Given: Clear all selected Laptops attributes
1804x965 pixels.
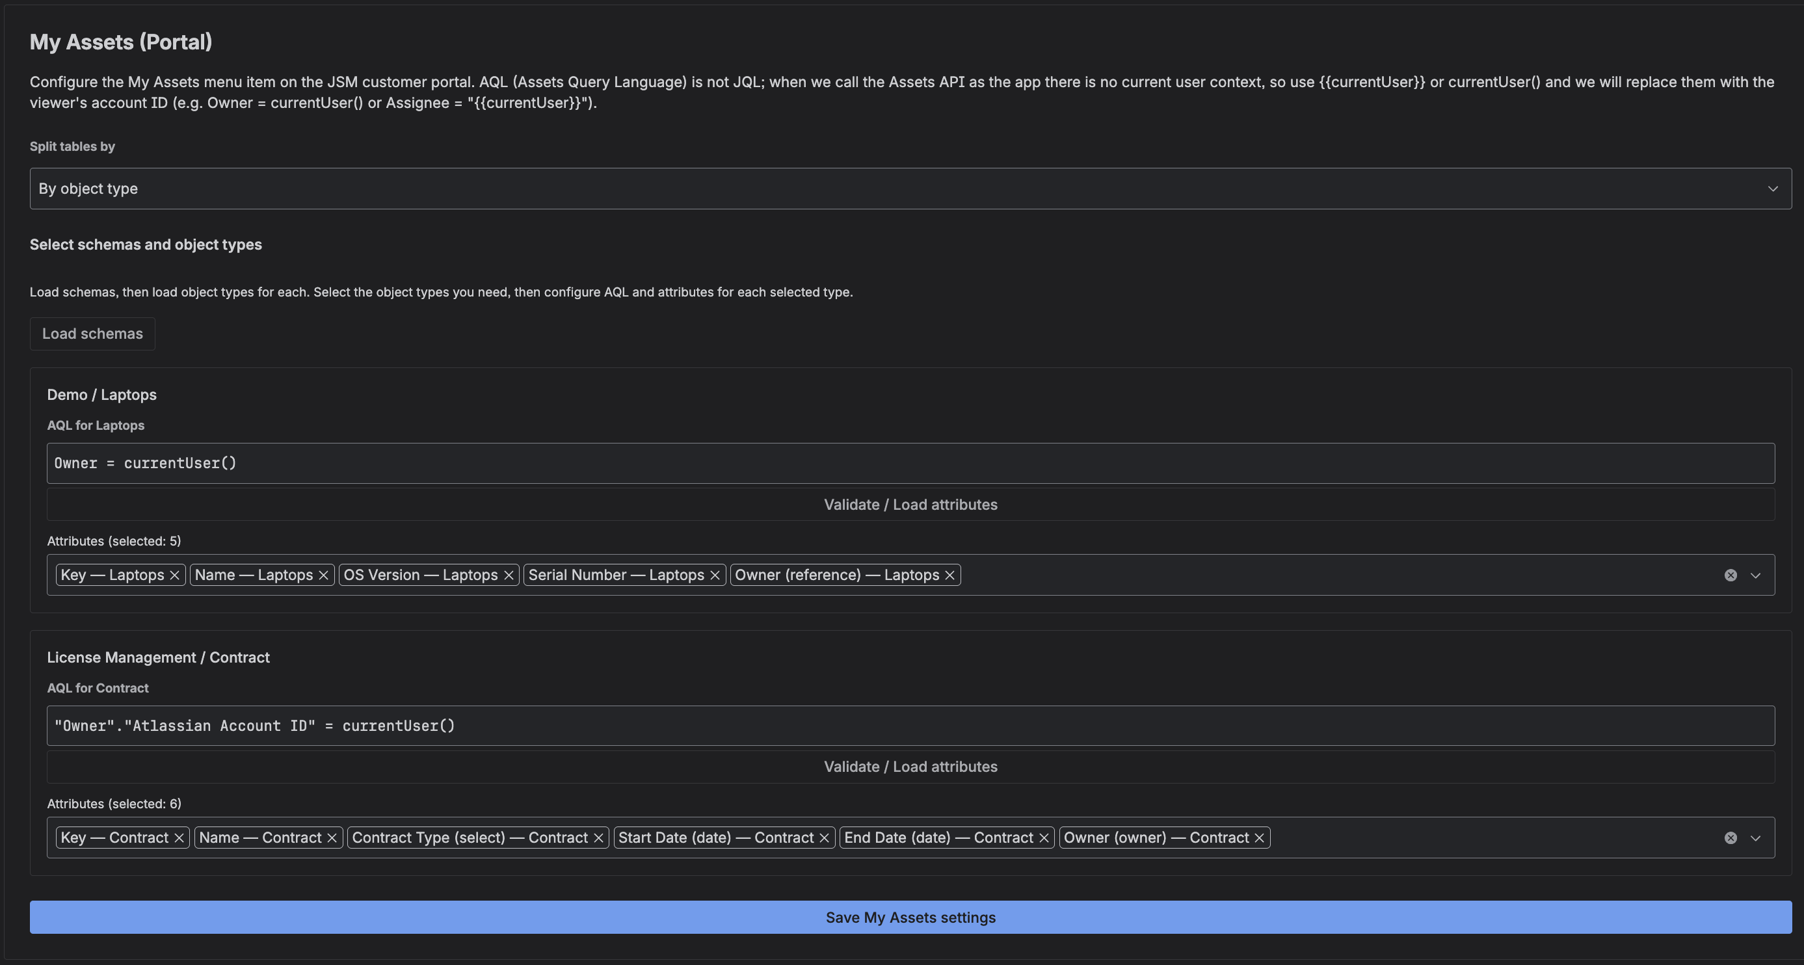Looking at the screenshot, I should (1731, 575).
